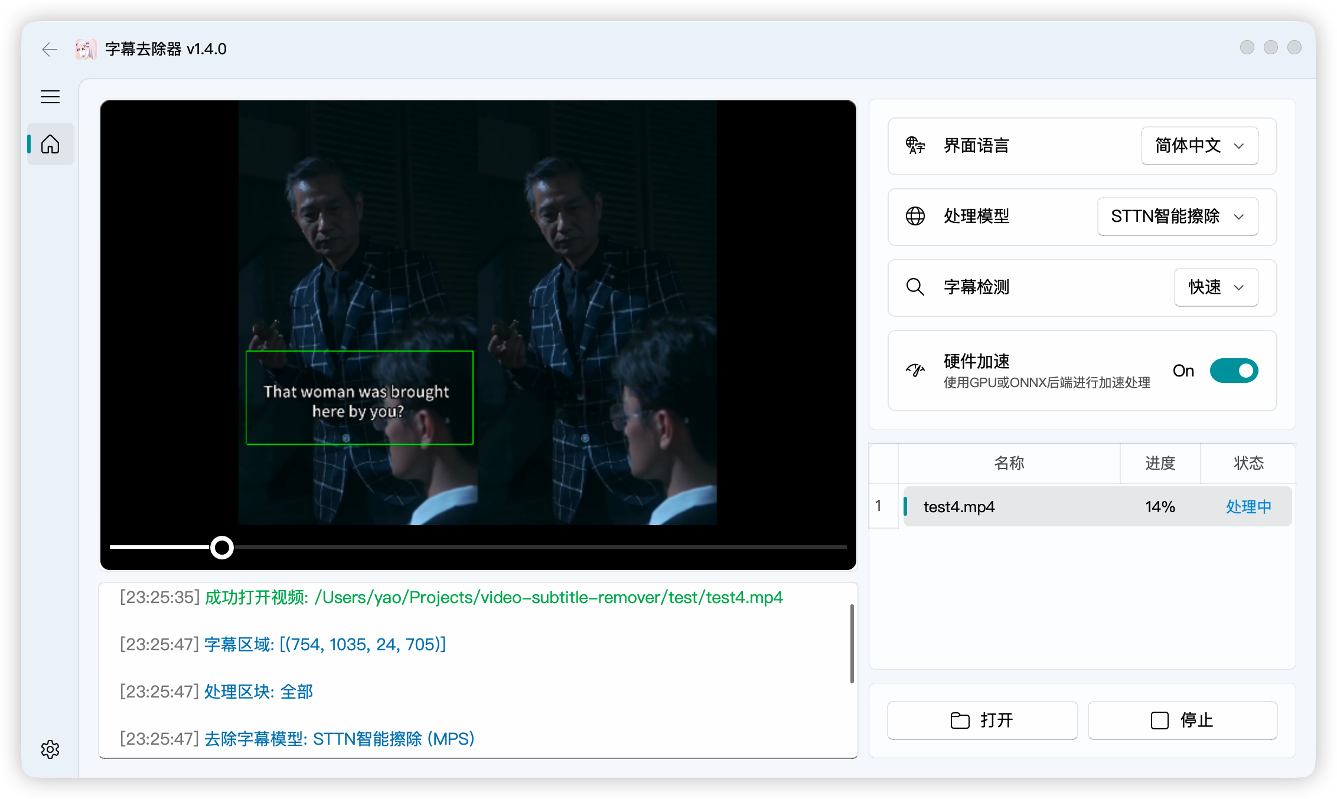
Task: Click the stop square icon inside 停止 button
Action: click(1159, 720)
